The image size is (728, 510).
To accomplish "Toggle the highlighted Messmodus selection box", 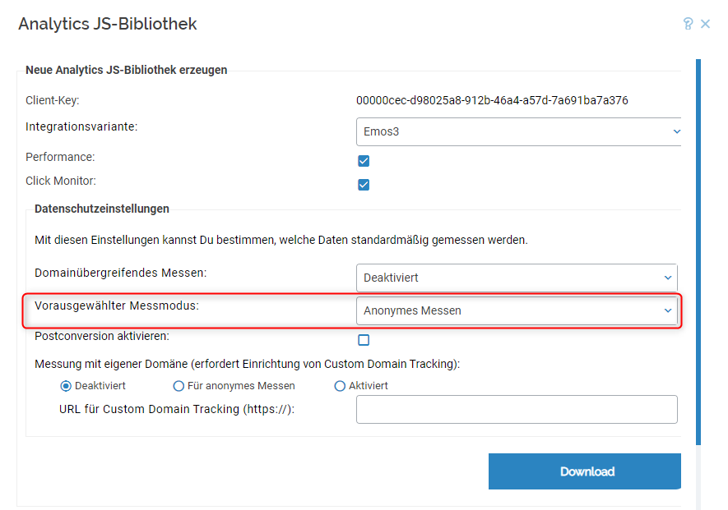I will tap(517, 310).
